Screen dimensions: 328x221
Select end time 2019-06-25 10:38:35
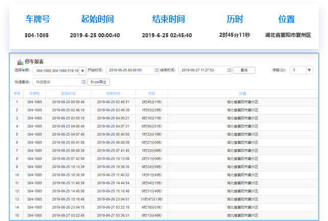(x=113, y=167)
